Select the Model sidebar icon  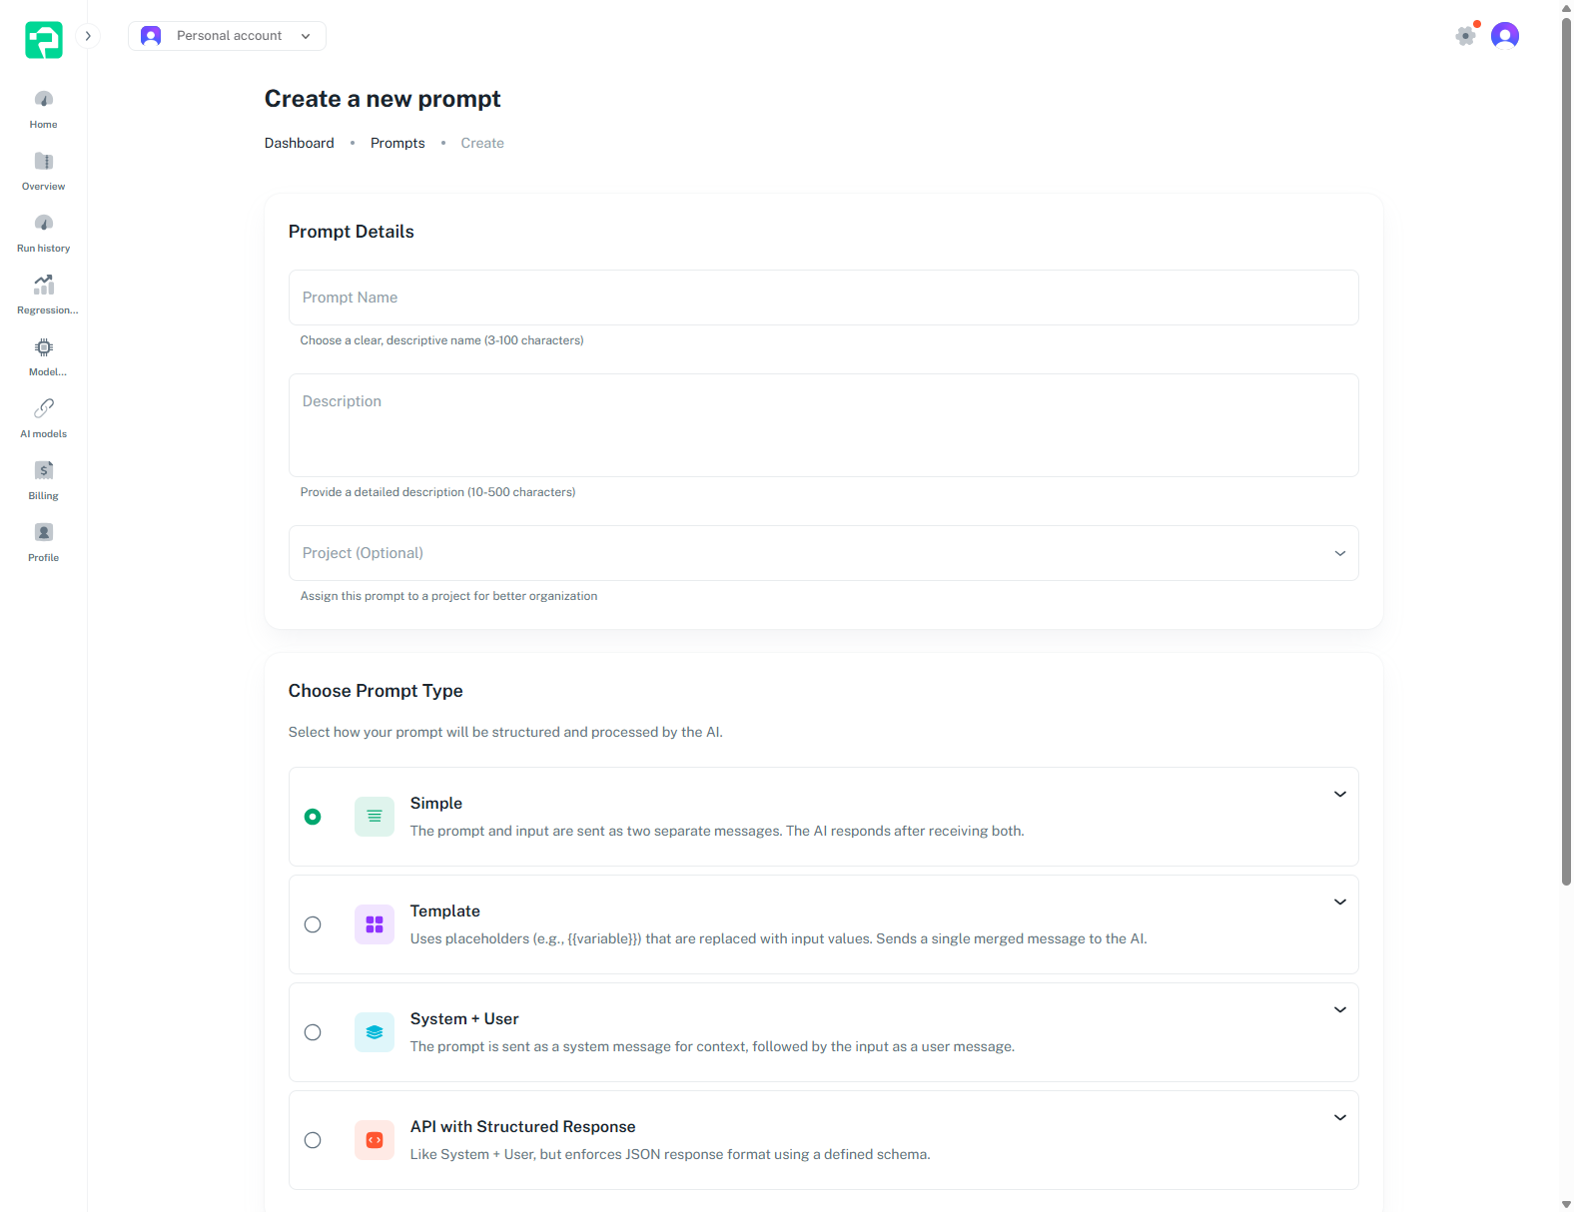pyautogui.click(x=43, y=354)
